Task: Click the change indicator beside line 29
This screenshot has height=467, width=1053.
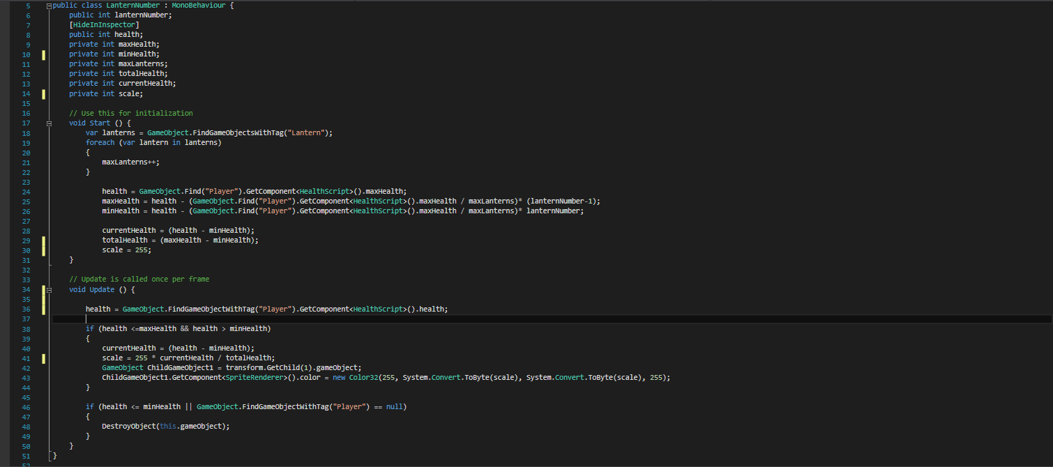Action: [x=43, y=240]
